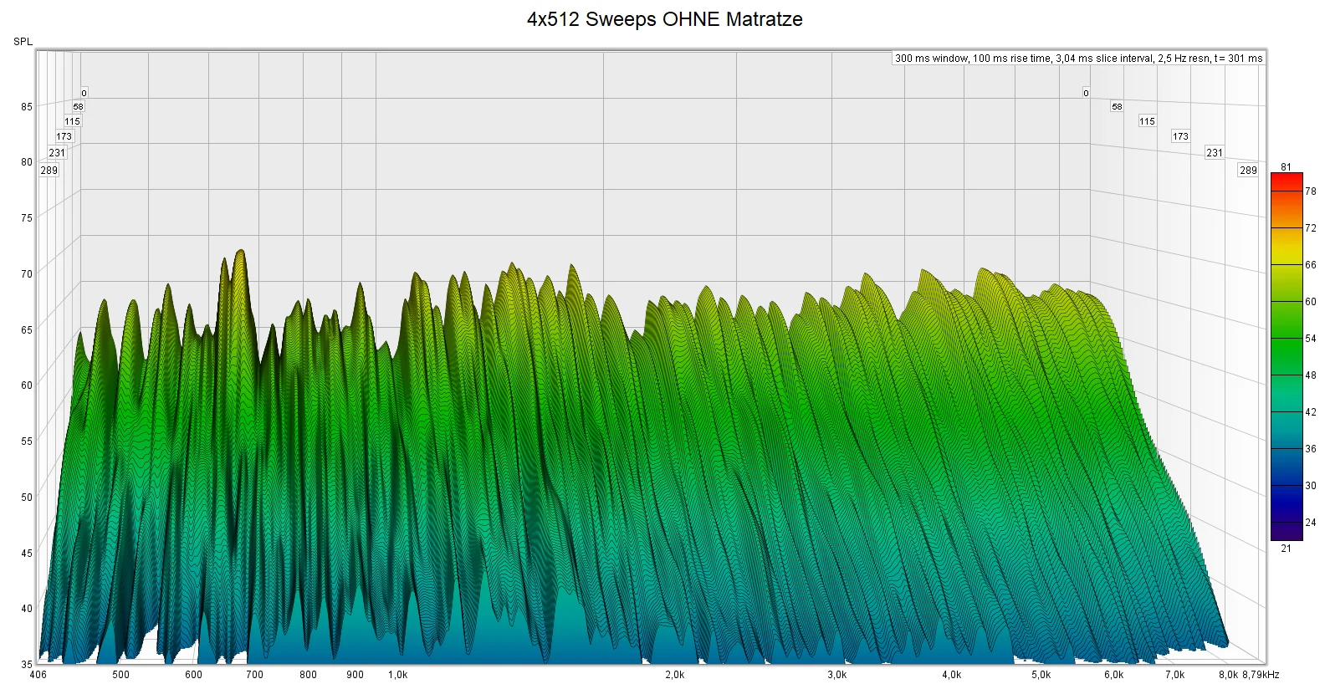Click the 500 label on the frequency axis

click(x=121, y=675)
